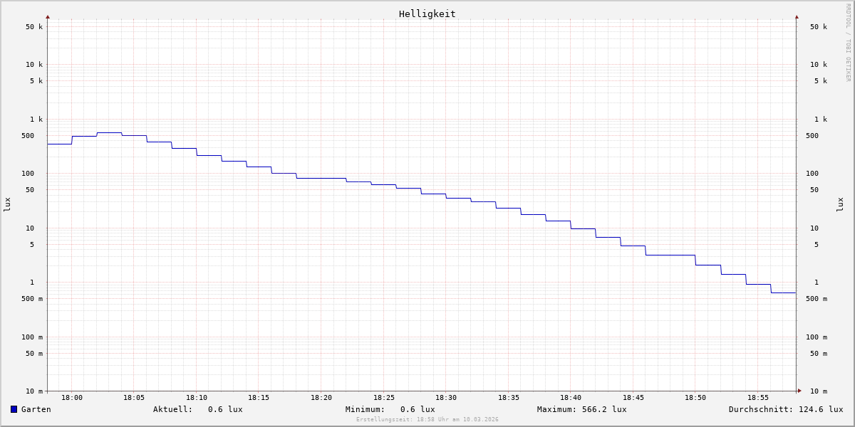Select the Helligkeit chart title
This screenshot has height=427, width=855.
point(427,14)
